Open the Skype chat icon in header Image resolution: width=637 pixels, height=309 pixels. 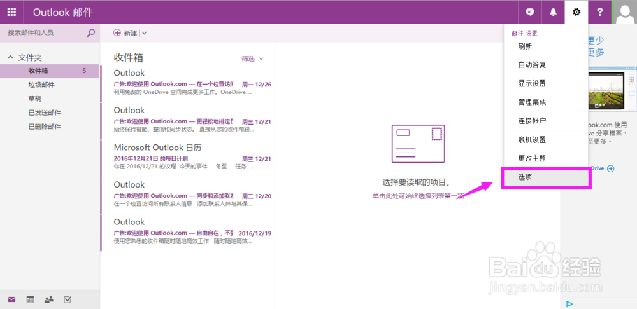click(x=530, y=12)
